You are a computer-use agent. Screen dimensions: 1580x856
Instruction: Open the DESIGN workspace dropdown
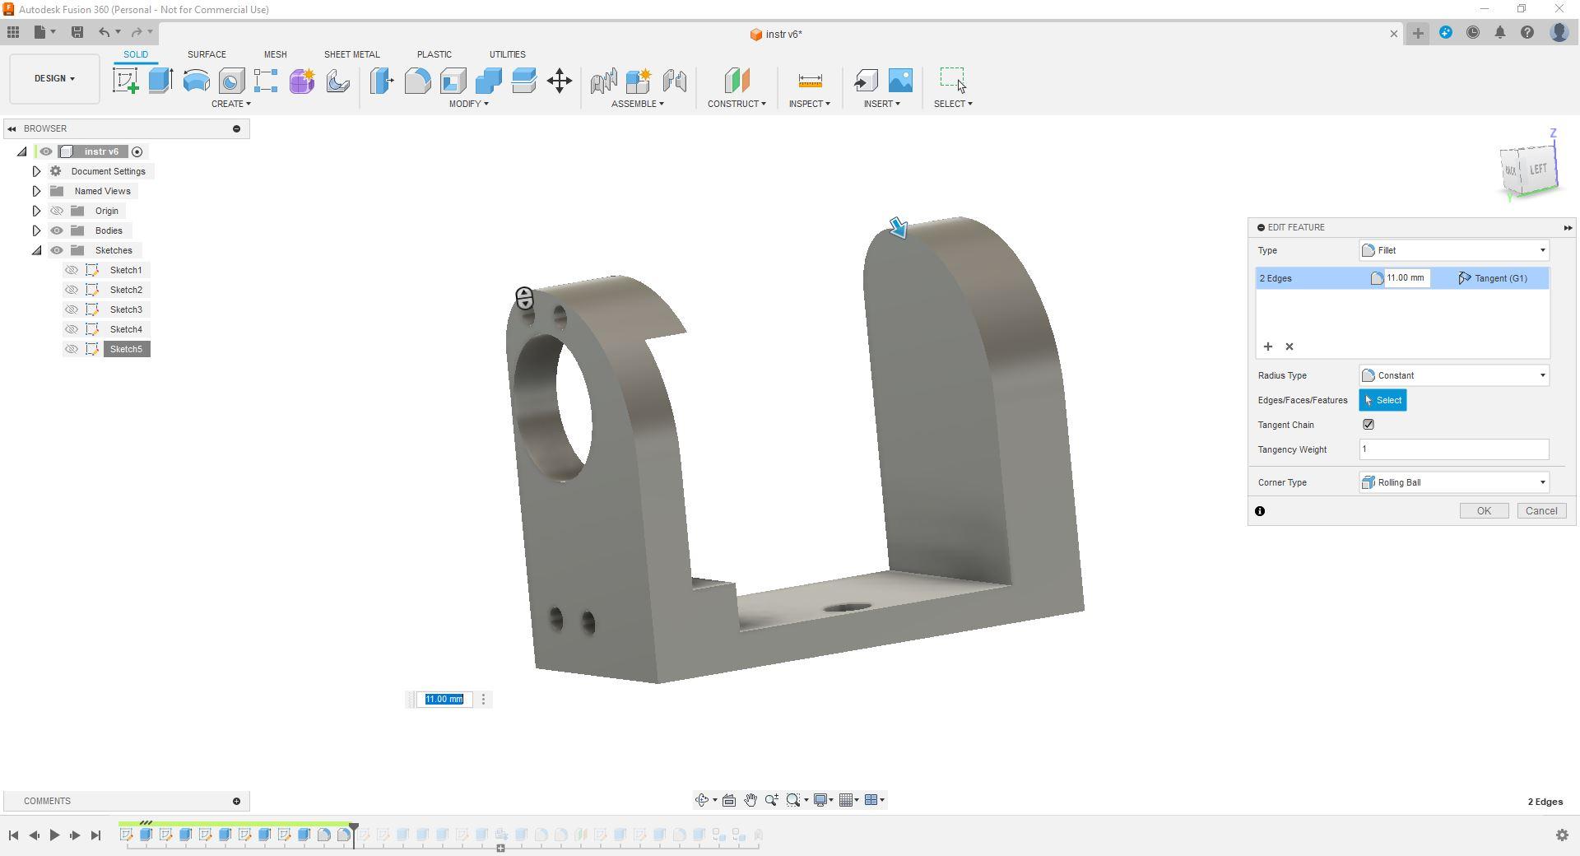[54, 79]
